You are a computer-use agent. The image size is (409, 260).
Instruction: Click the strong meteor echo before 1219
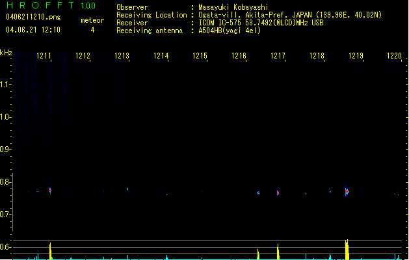pyautogui.click(x=347, y=192)
